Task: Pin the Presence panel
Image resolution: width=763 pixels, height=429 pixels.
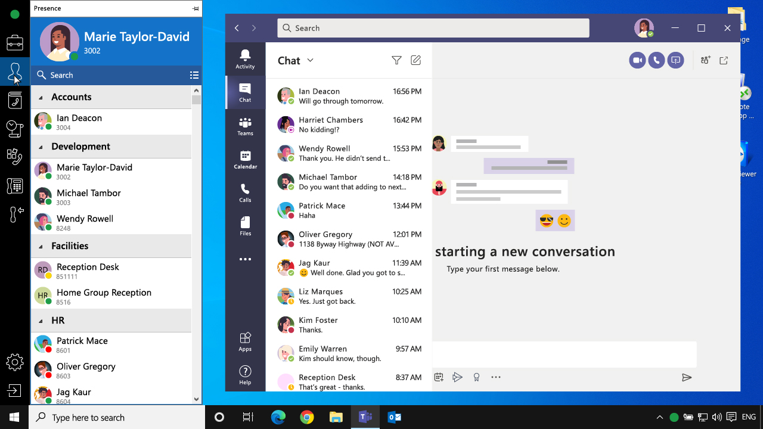Action: pyautogui.click(x=196, y=8)
